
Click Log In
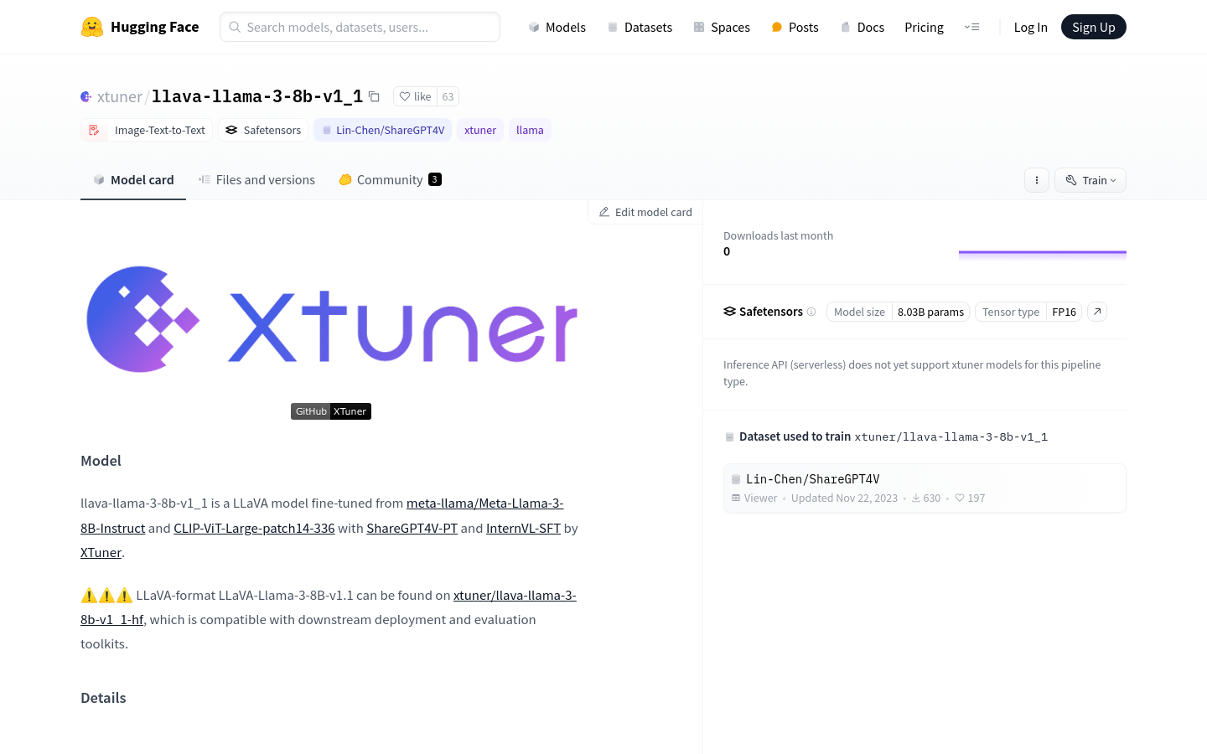(x=1030, y=27)
